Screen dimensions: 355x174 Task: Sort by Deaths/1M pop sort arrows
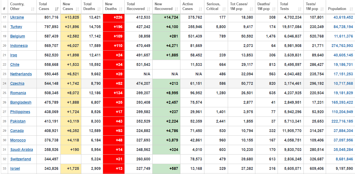(274, 9)
